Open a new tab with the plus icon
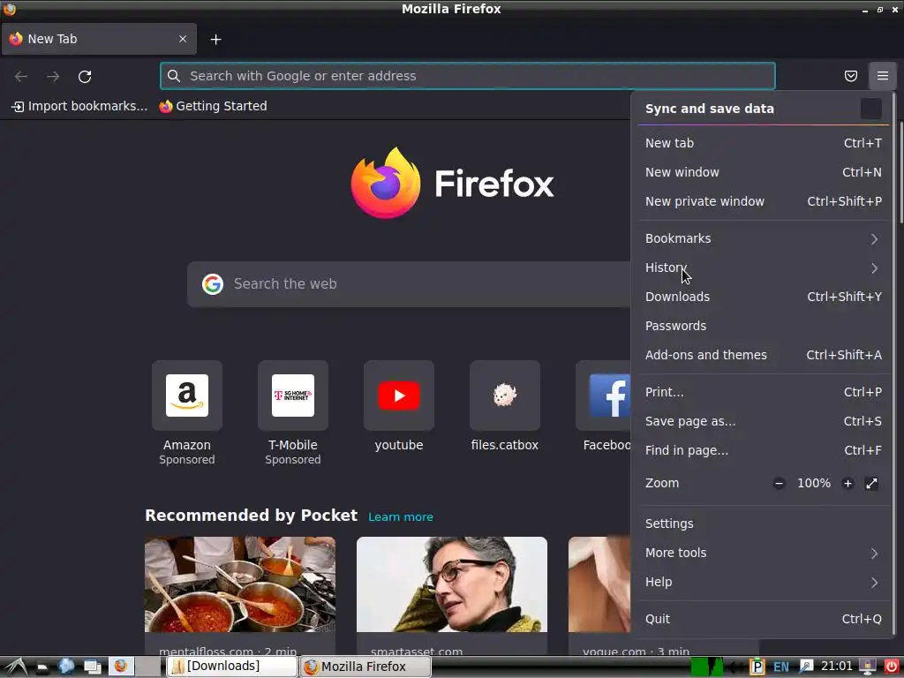 click(x=215, y=39)
